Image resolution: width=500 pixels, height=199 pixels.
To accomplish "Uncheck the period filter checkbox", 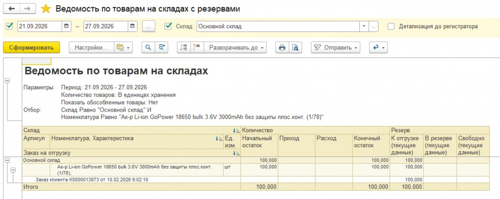I will (x=9, y=26).
